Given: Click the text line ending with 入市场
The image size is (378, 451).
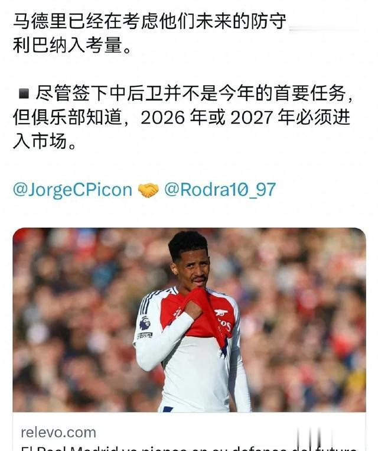Looking at the screenshot, I should [45, 141].
